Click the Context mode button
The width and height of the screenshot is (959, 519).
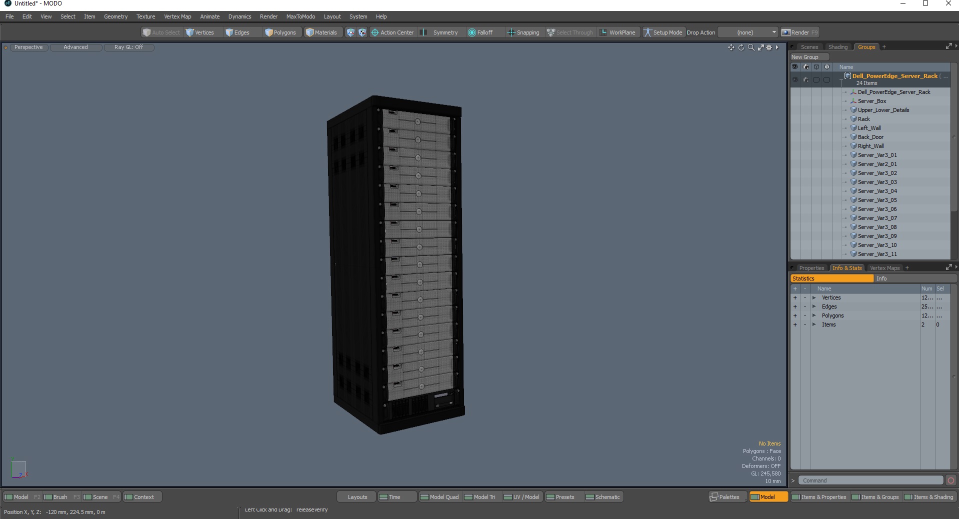pyautogui.click(x=142, y=497)
